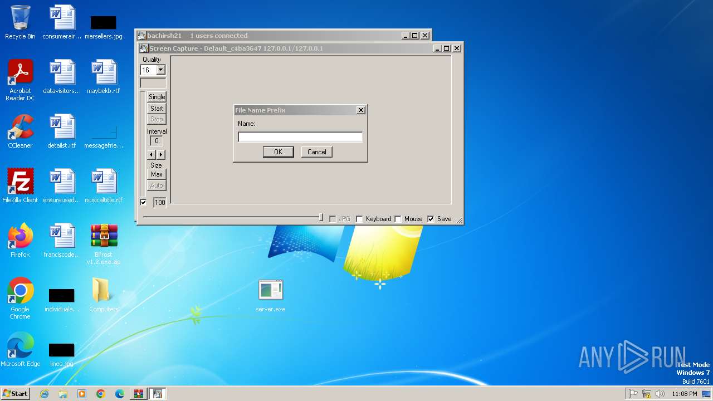Select lineo.jpg desktop file
This screenshot has width=713, height=401.
tap(62, 355)
